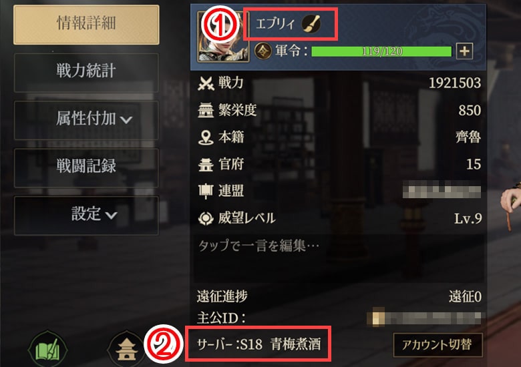
Task: Expand the 属性付加 chevron
Action: pos(126,120)
